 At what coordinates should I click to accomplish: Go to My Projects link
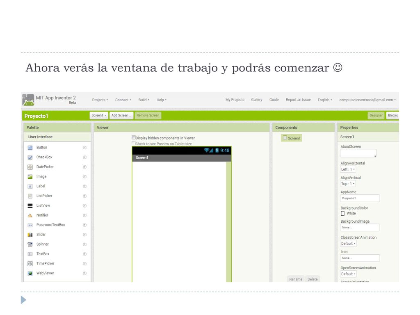(x=235, y=100)
